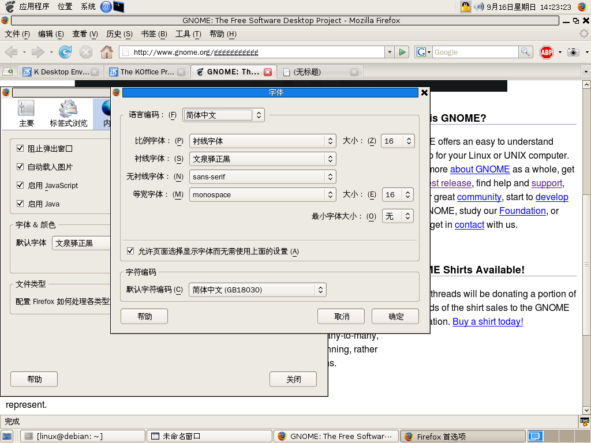The width and height of the screenshot is (591, 443).
Task: Click the URL address field
Action: tap(253, 52)
